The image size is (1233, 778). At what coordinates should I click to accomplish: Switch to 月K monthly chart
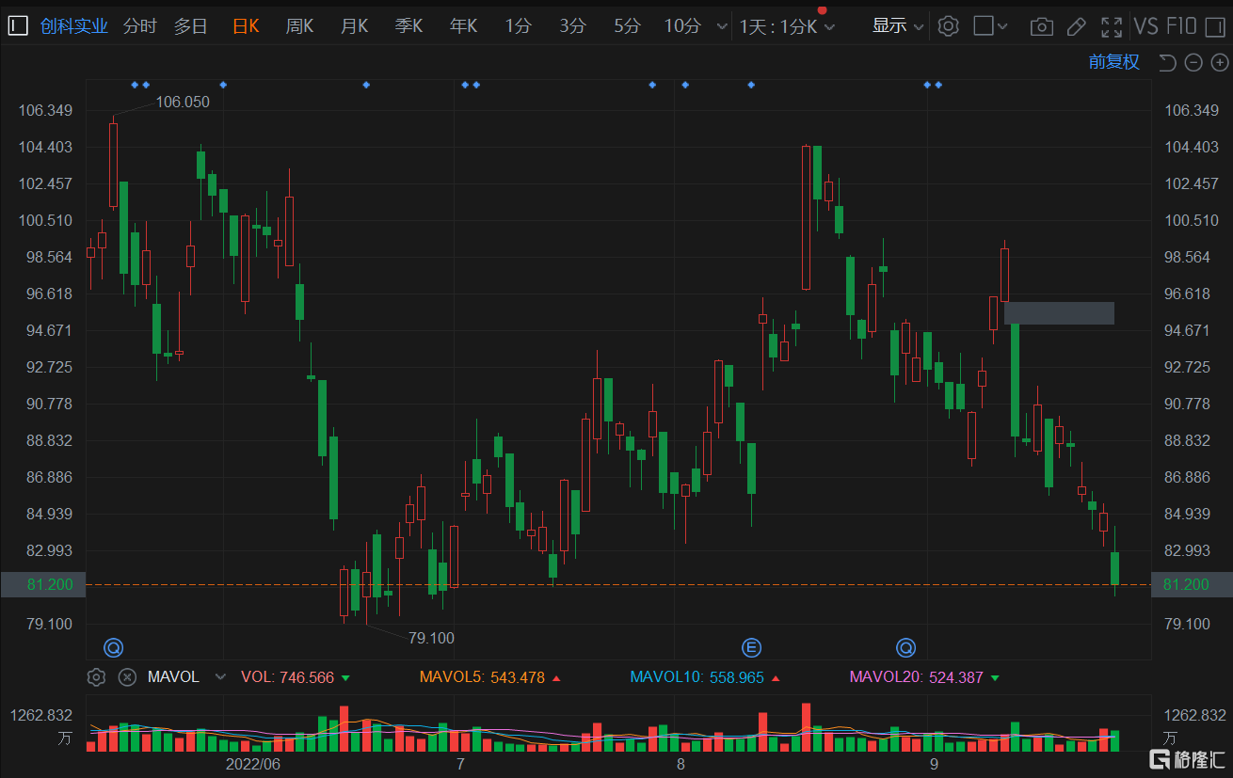355,26
